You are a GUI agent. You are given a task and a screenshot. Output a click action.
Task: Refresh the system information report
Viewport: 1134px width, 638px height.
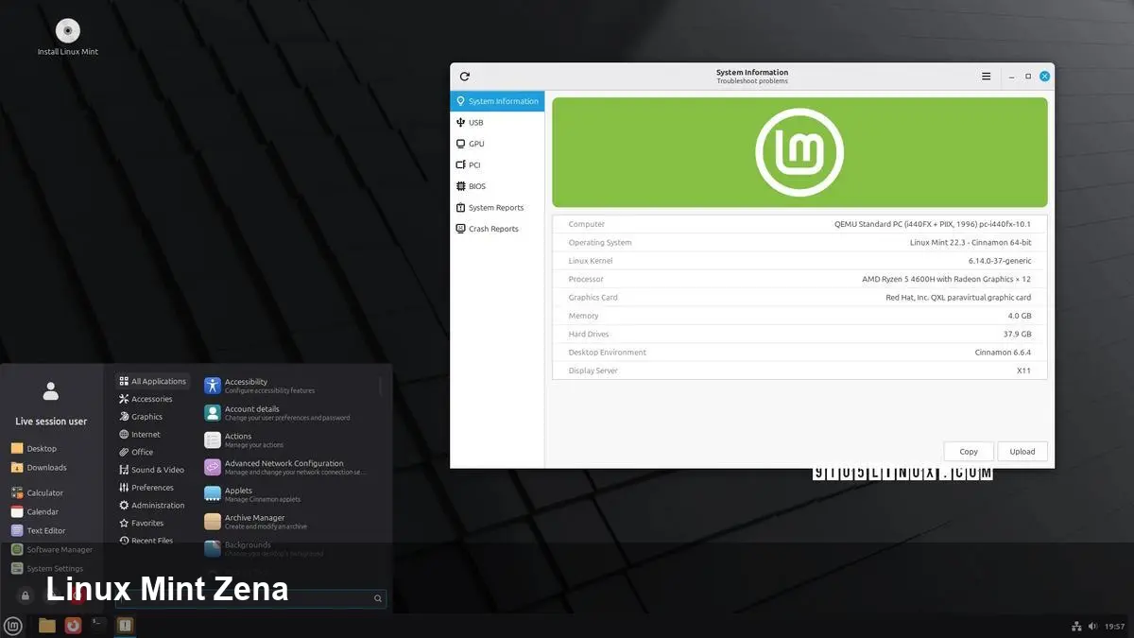pos(463,76)
